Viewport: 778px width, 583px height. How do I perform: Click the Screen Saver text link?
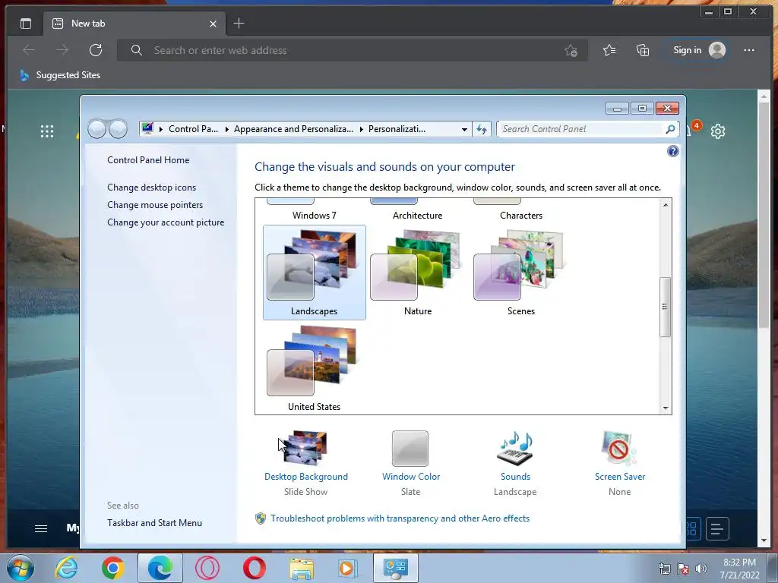tap(620, 477)
